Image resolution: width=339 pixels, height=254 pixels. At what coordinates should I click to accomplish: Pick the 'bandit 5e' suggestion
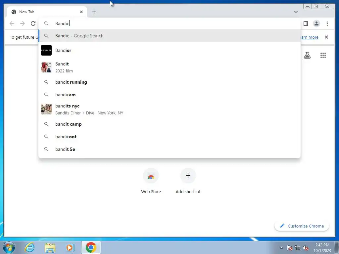coord(169,149)
